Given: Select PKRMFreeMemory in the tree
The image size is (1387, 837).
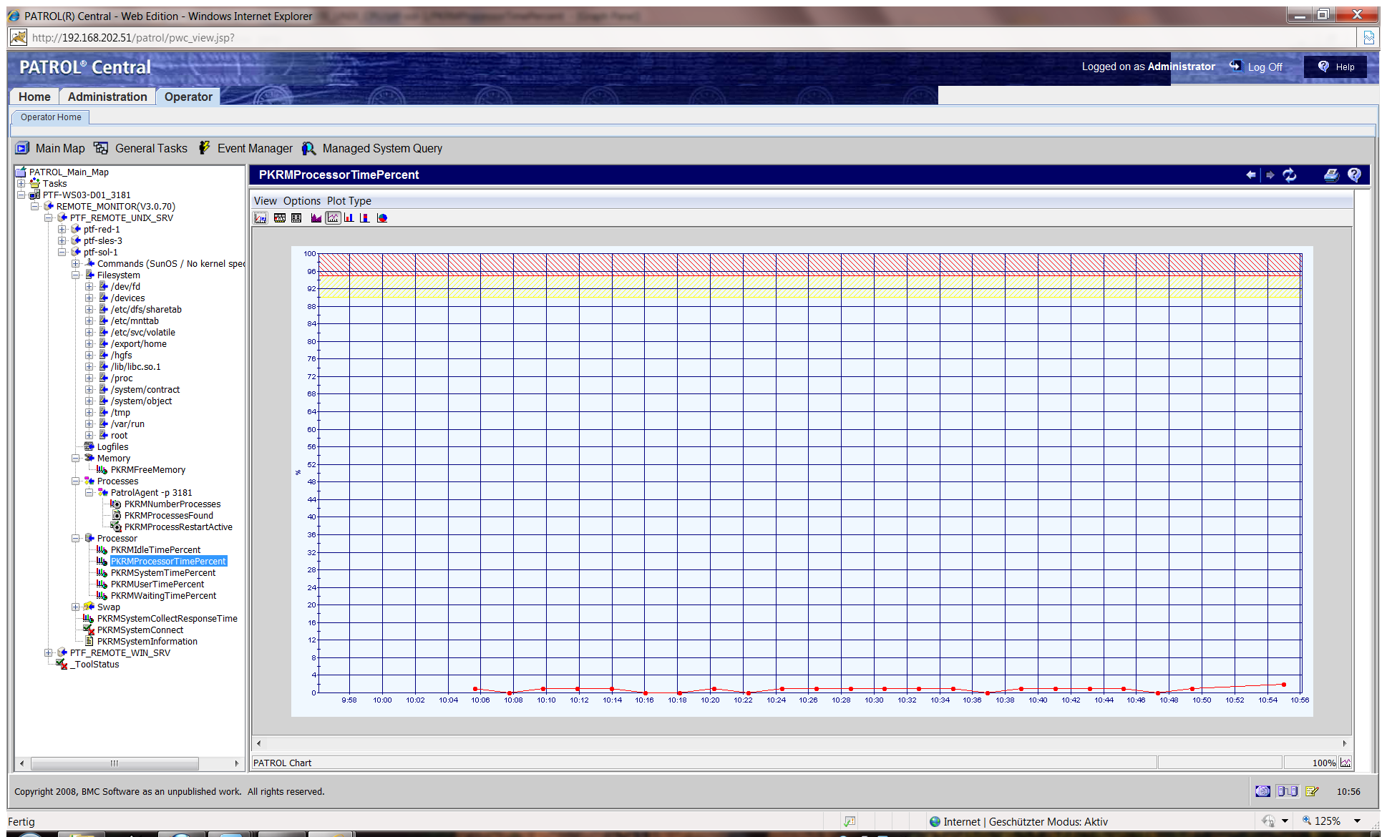Looking at the screenshot, I should coord(148,470).
